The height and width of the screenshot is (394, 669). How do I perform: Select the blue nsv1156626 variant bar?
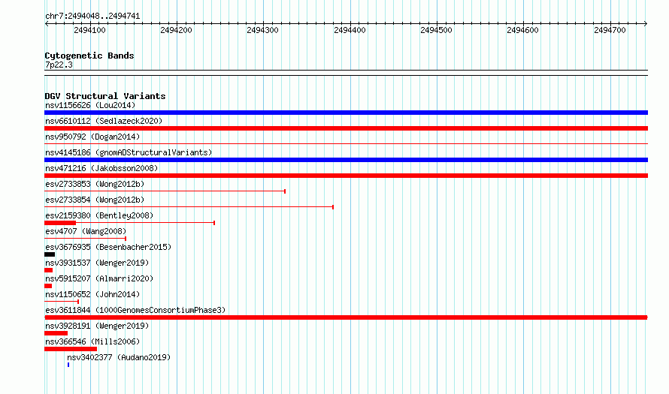(346, 113)
